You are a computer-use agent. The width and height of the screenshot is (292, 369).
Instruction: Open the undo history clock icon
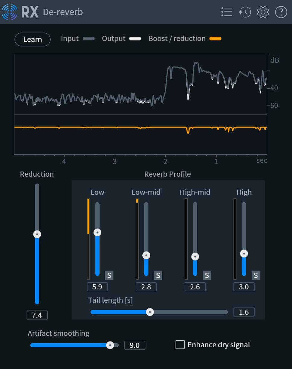(x=245, y=12)
